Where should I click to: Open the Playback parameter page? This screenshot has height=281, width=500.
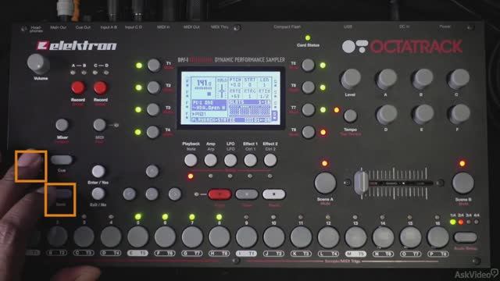(191, 160)
